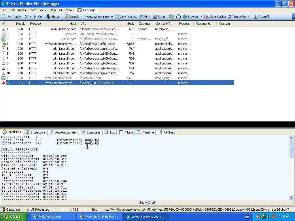The width and height of the screenshot is (295, 221).
Task: Open TextWizard tool
Action: tap(239, 17)
